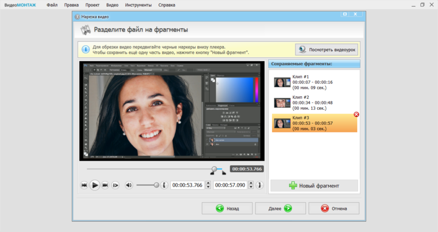This screenshot has height=232, width=438.
Task: Click the scissors film icon beside the header
Action: pyautogui.click(x=86, y=29)
